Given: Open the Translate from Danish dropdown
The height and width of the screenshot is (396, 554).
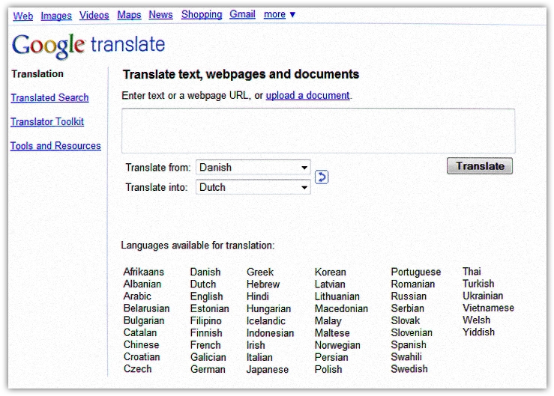Looking at the screenshot, I should (x=253, y=168).
